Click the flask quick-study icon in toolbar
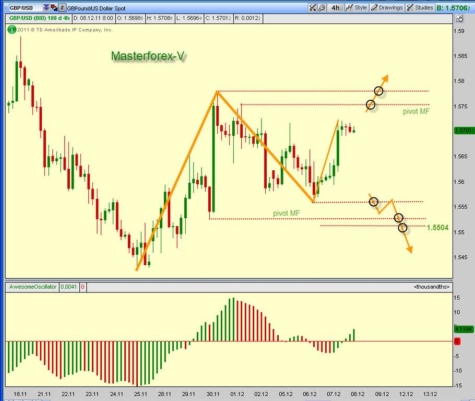 point(312,8)
